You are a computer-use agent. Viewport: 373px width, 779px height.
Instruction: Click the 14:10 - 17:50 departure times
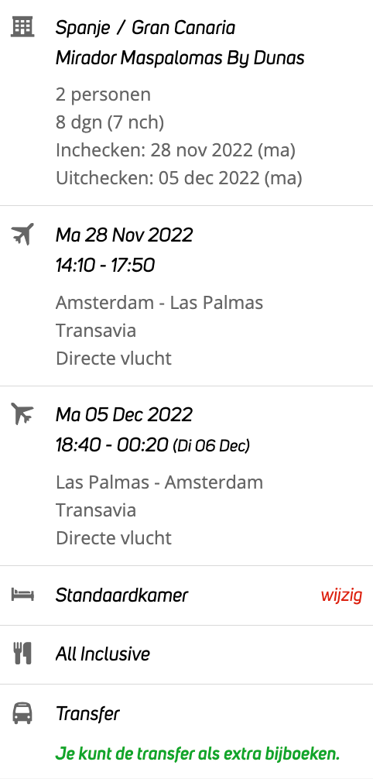(104, 265)
